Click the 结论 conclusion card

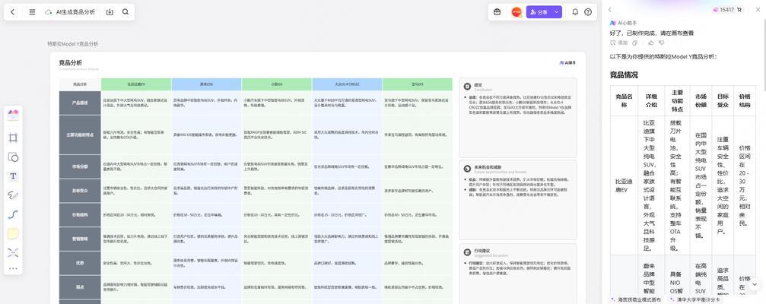tap(518, 118)
